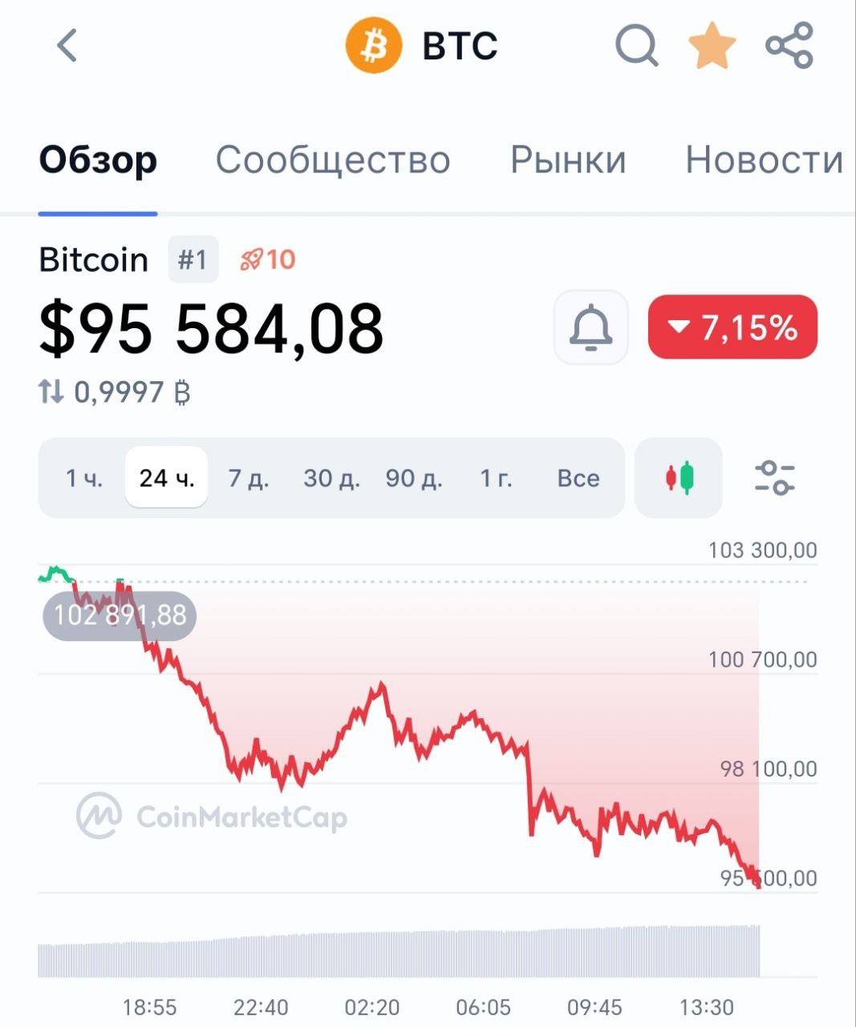This screenshot has width=856, height=1027.
Task: Tap the share icon
Action: pyautogui.click(x=789, y=45)
